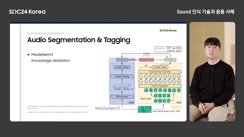The width and height of the screenshot is (244, 137).
Task: Click the speaker video thumbnail
Action: tap(212, 71)
